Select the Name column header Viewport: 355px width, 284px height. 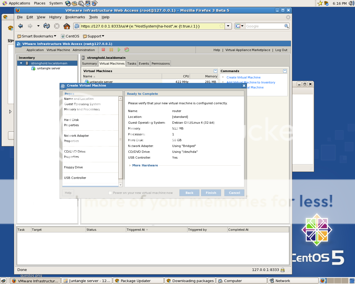pyautogui.click(x=122, y=76)
